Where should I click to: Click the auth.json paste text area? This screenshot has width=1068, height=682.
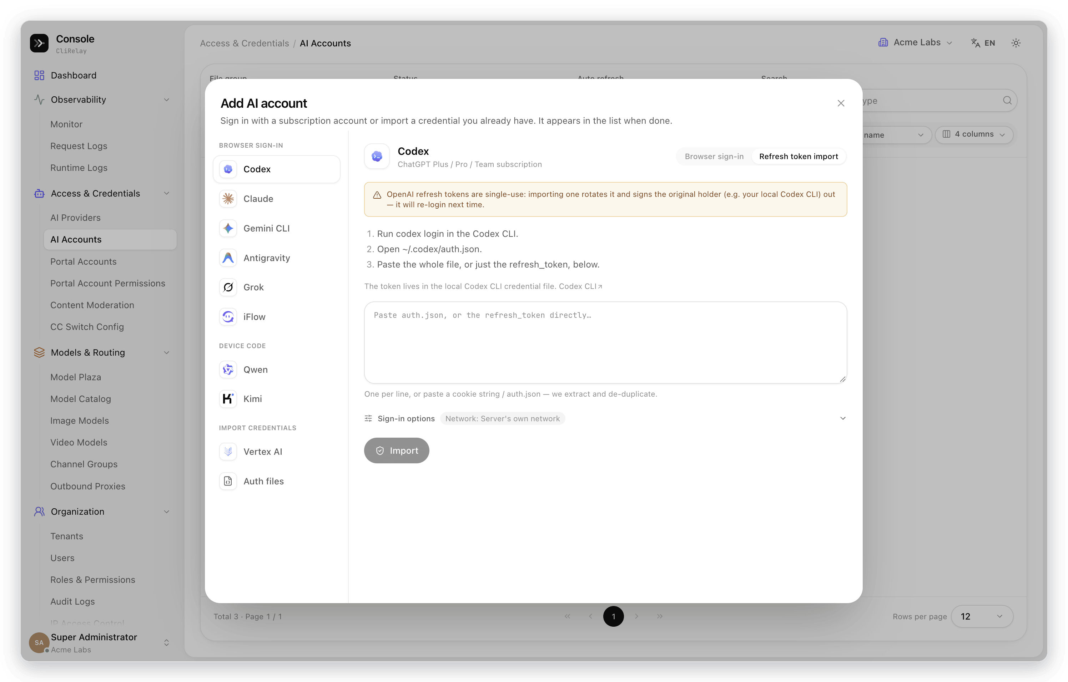[x=605, y=342]
